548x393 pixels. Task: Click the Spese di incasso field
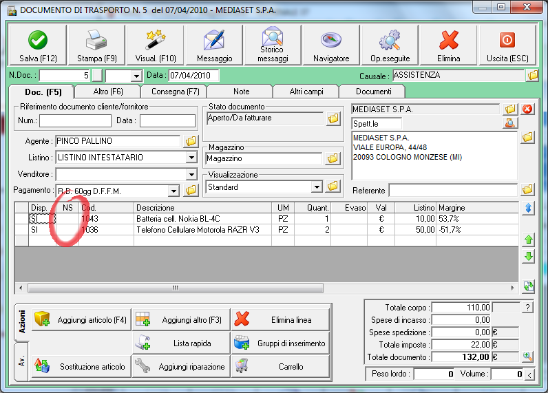coord(461,320)
